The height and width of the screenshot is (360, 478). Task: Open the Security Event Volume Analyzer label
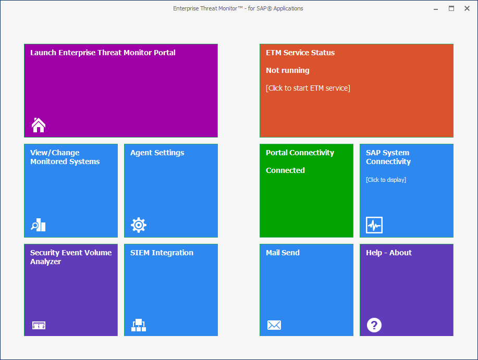71,257
